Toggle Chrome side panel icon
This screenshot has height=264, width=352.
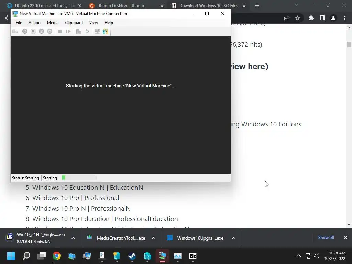322,18
